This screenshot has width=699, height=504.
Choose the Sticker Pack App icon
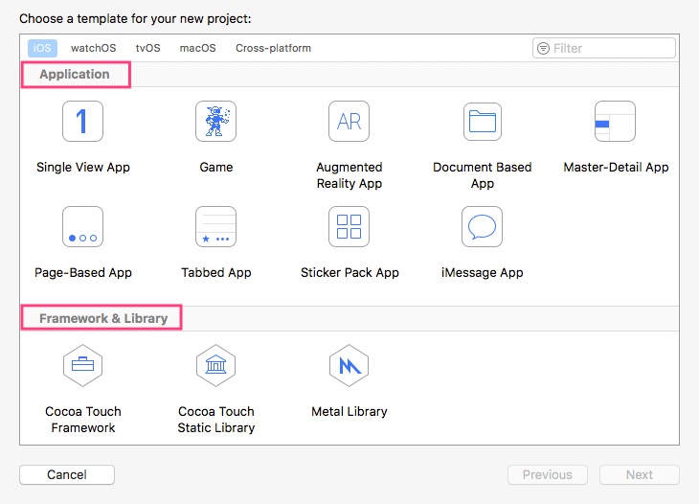pyautogui.click(x=349, y=226)
